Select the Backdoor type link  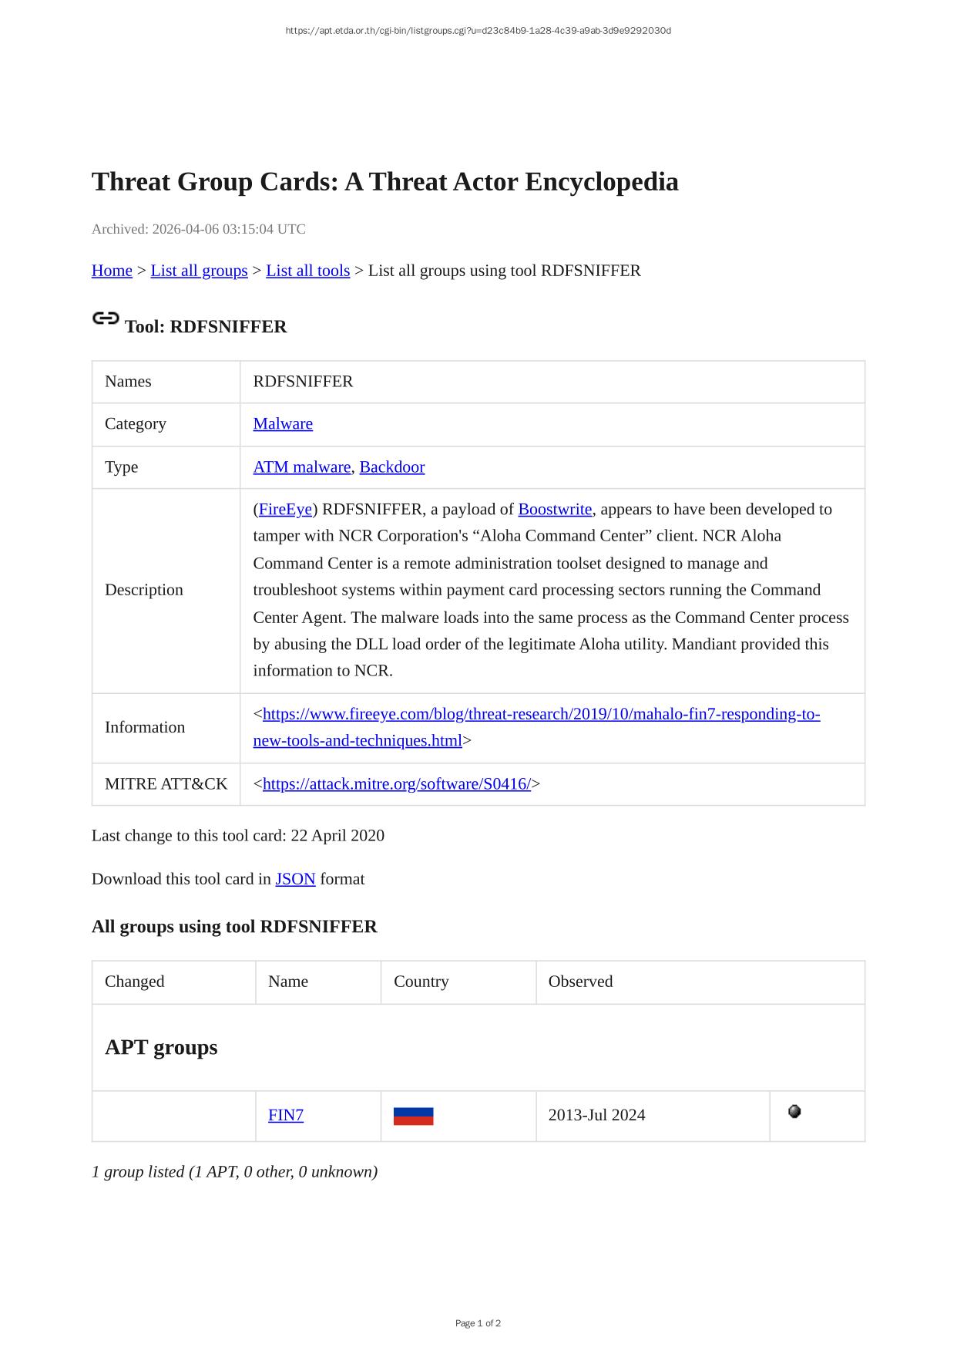point(391,467)
